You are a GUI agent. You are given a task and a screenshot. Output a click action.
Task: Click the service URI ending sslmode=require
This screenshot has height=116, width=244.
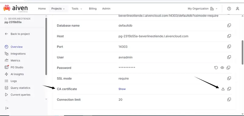click(168, 16)
